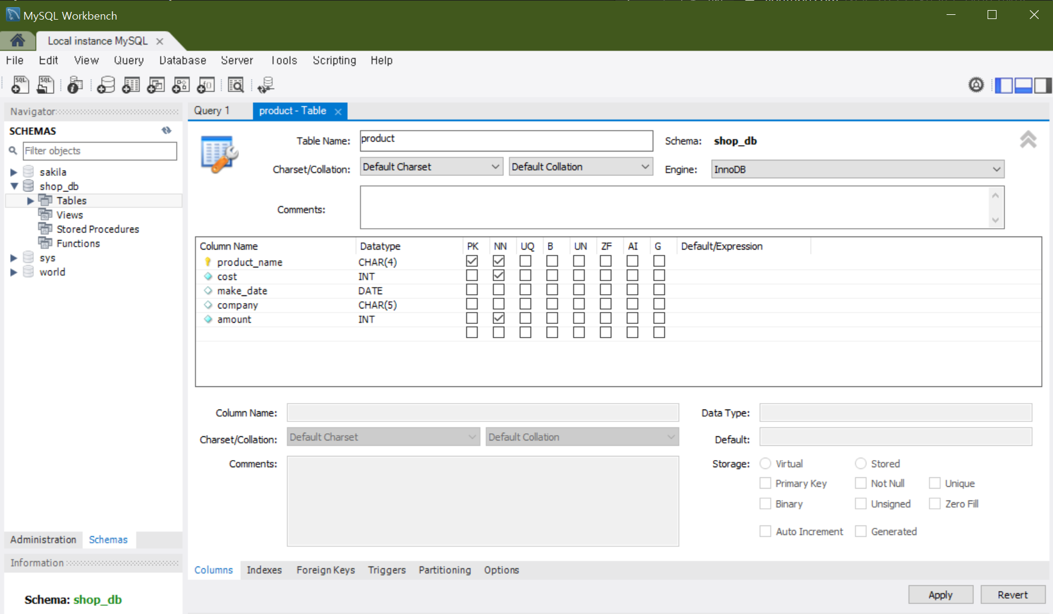Expand the sys schema
The width and height of the screenshot is (1053, 614).
tap(14, 258)
